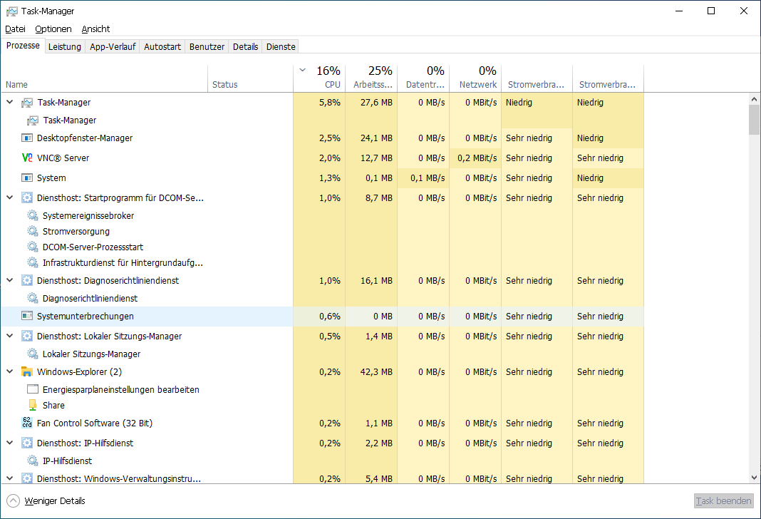The height and width of the screenshot is (519, 761).
Task: Click the Fan Control Software icon
Action: [26, 423]
